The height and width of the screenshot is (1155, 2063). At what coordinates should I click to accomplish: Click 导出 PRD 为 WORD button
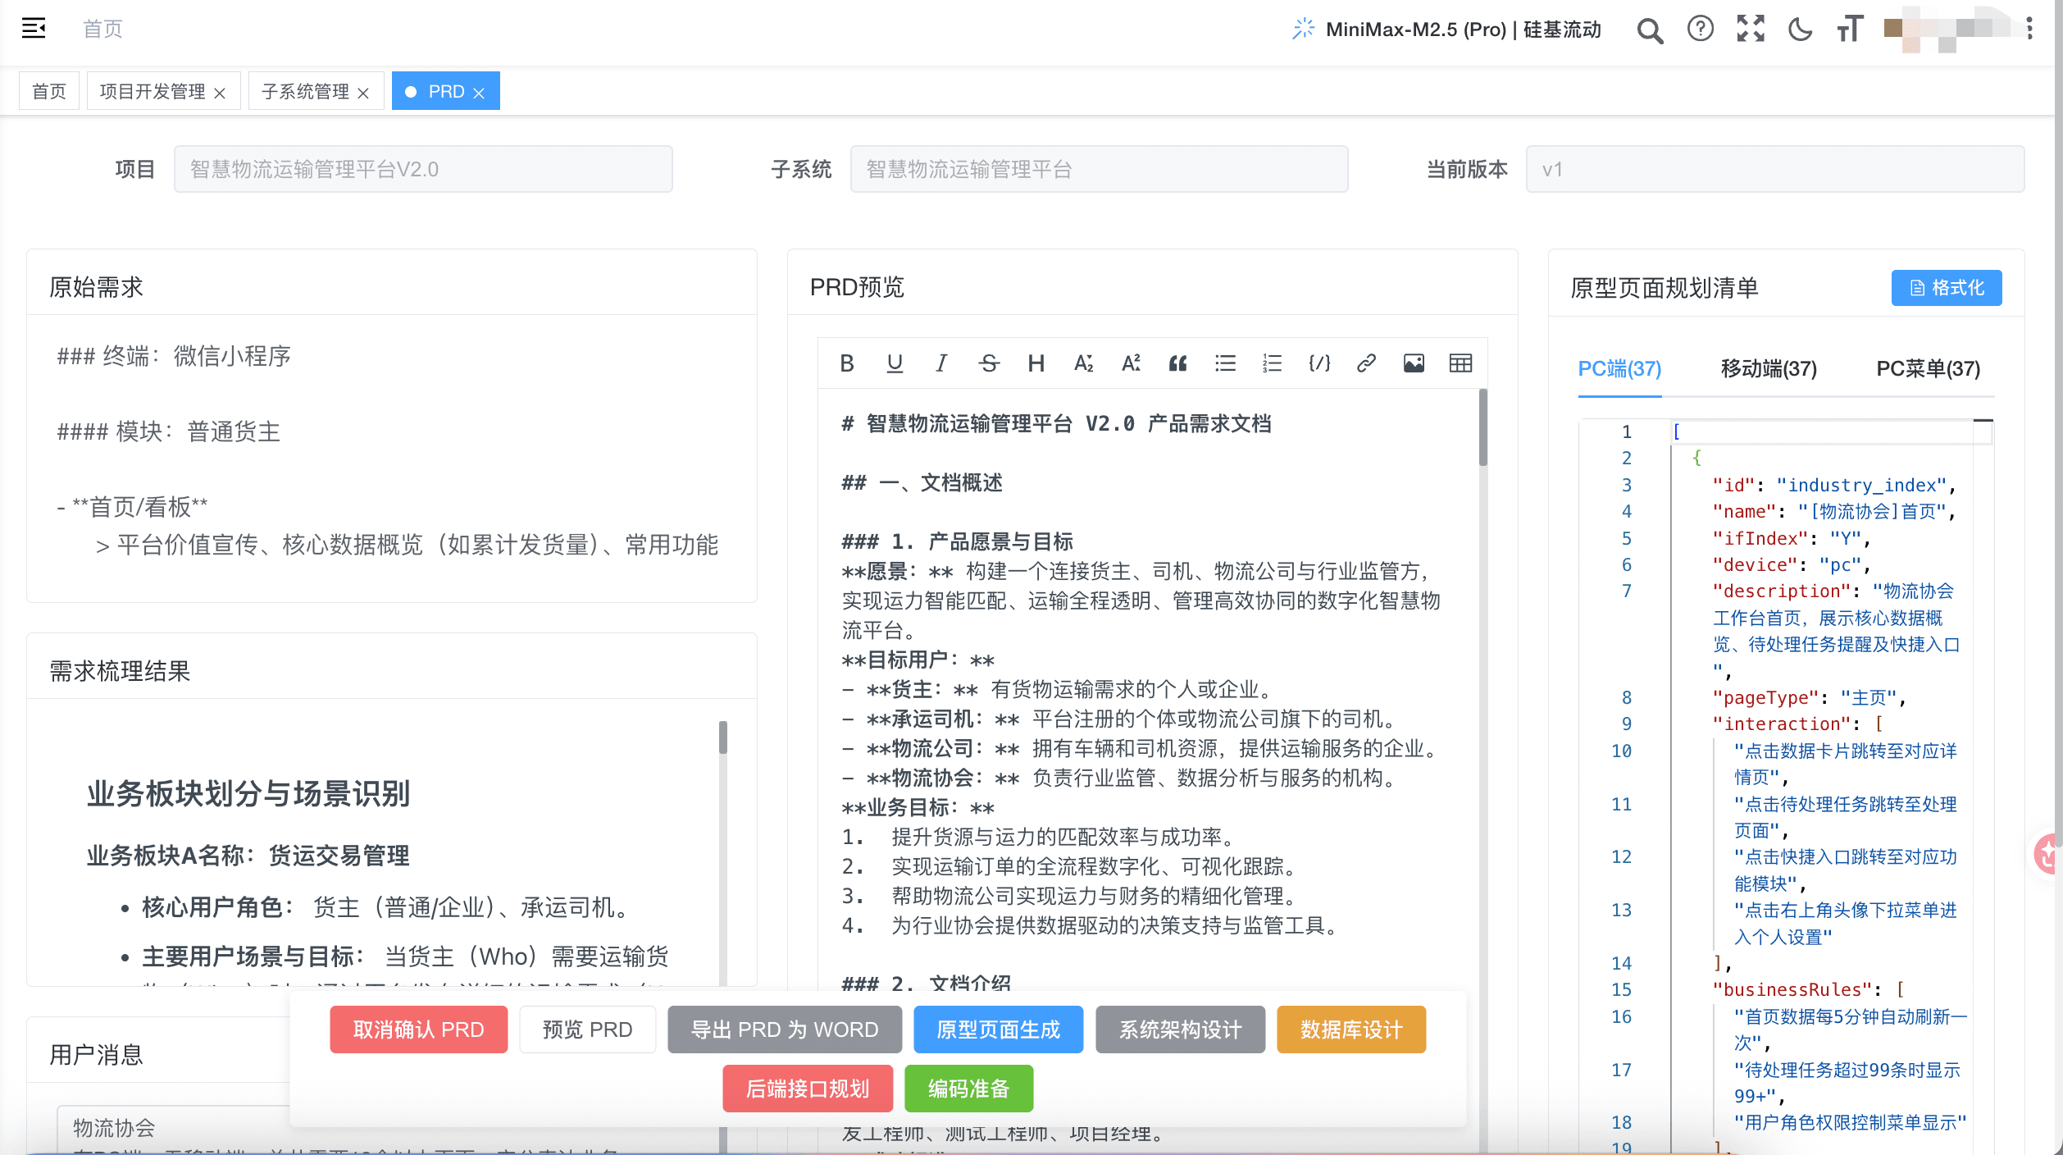(785, 1029)
